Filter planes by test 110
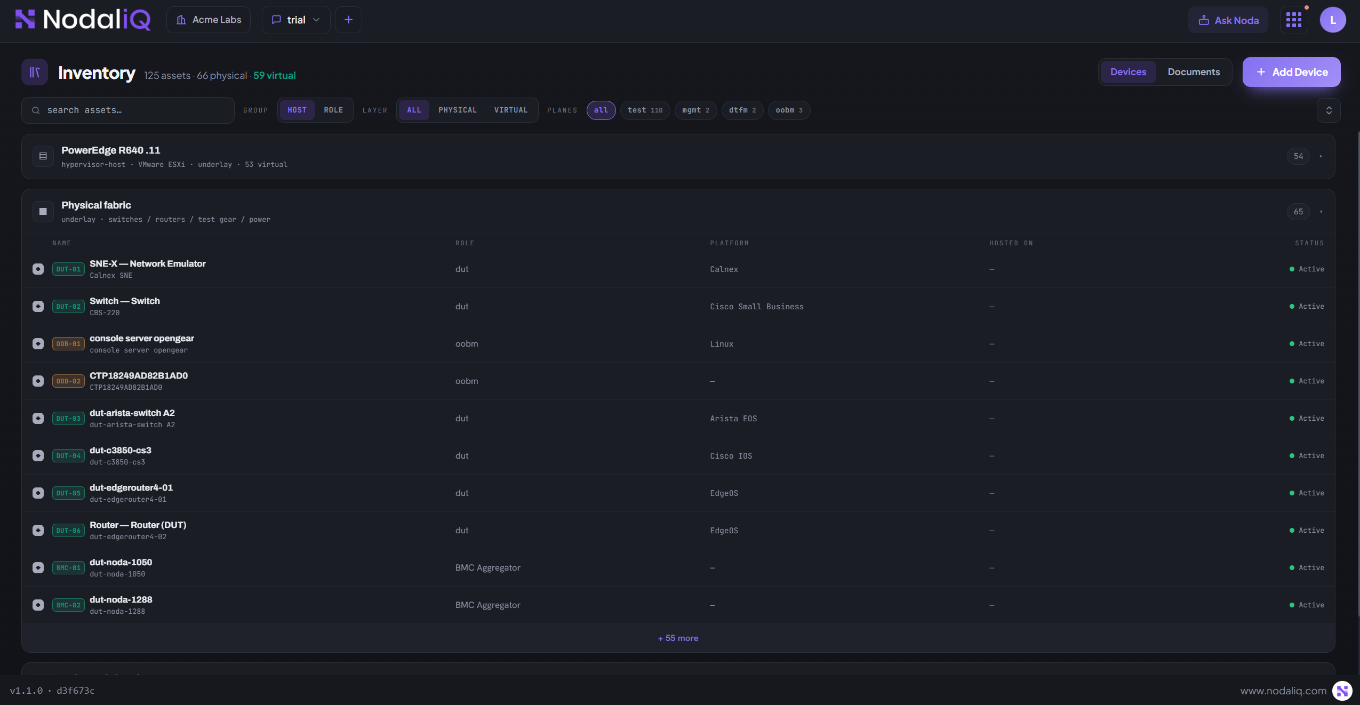This screenshot has height=705, width=1360. point(645,110)
